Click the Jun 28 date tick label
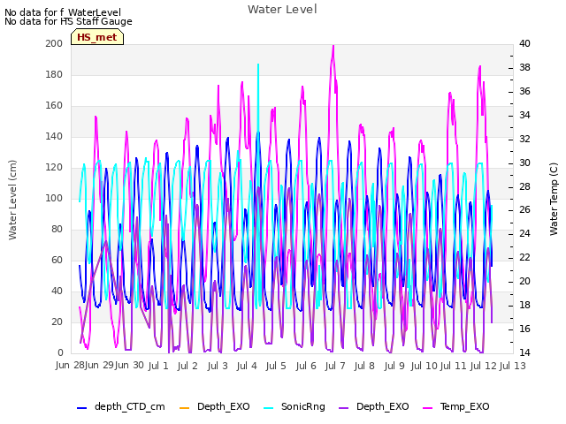This screenshot has height=424, width=566. coord(70,365)
